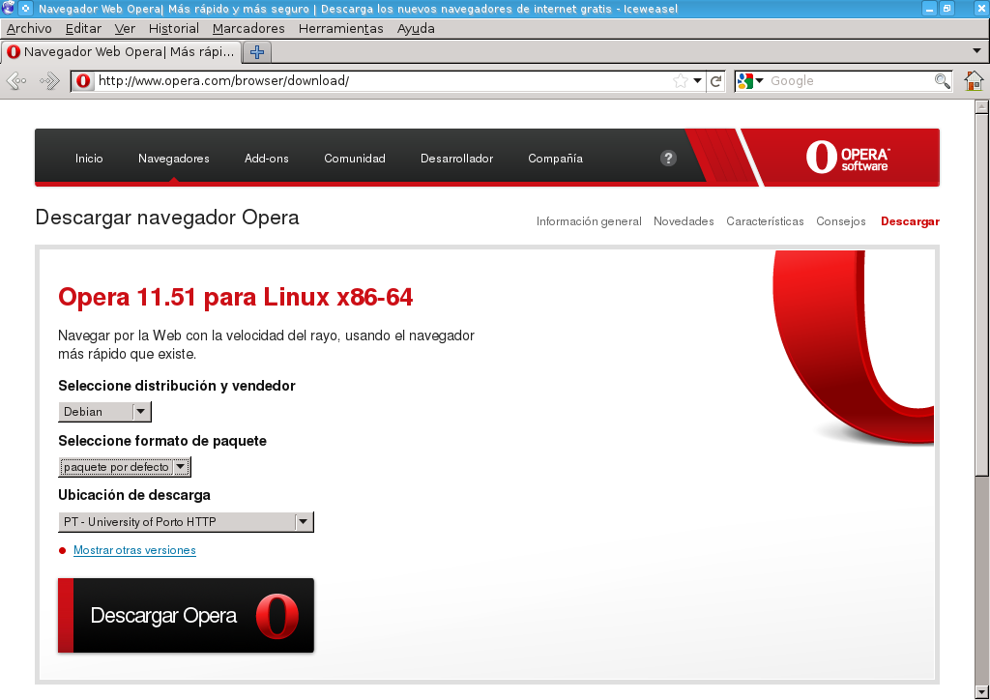Open the Historial menu

point(174,28)
